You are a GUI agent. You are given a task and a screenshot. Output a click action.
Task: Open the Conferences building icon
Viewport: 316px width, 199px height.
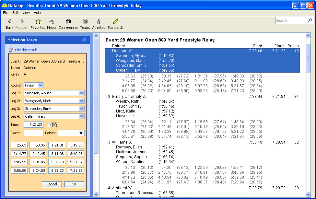(68, 22)
